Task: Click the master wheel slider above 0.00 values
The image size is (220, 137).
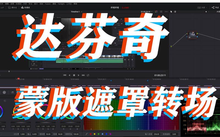Action: tap(21, 122)
